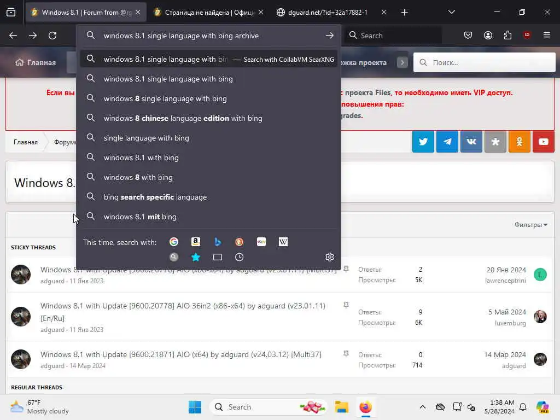Open the Windows Start button
Image resolution: width=560 pixels, height=420 pixels.
tap(195, 407)
